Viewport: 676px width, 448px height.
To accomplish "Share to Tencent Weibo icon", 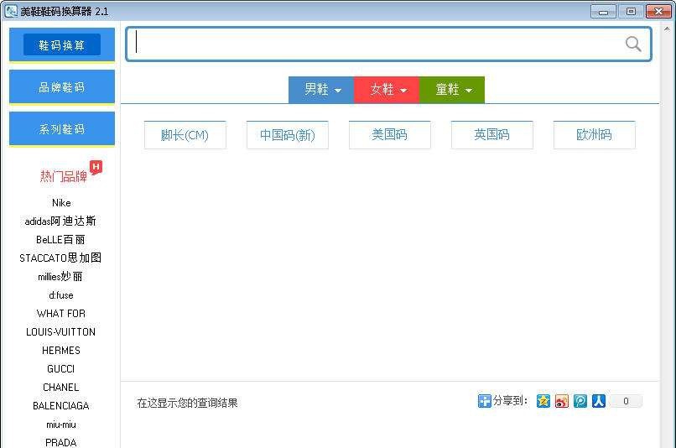I will (580, 401).
